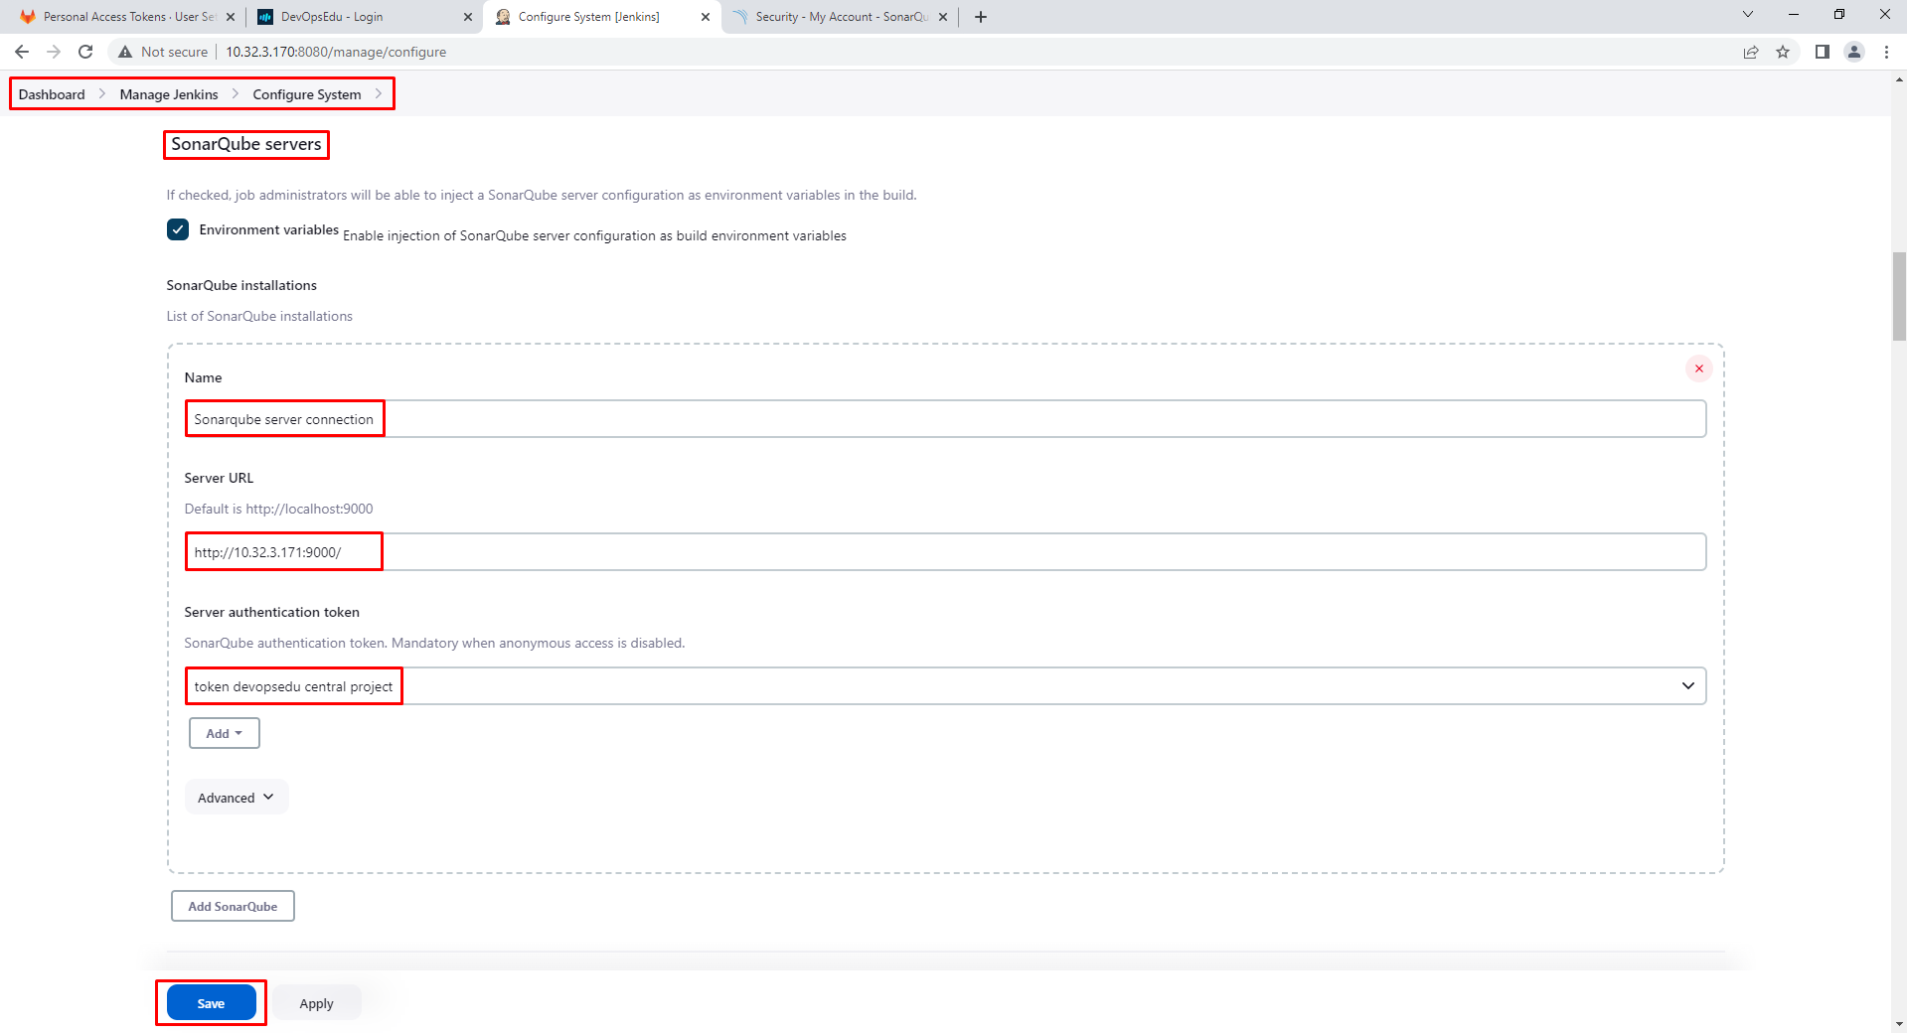Click the 'SonarQube installations' label
Image resolution: width=1907 pixels, height=1033 pixels.
[241, 285]
